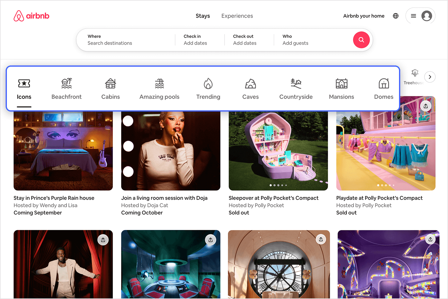Show next categories with arrow button

[x=430, y=77]
